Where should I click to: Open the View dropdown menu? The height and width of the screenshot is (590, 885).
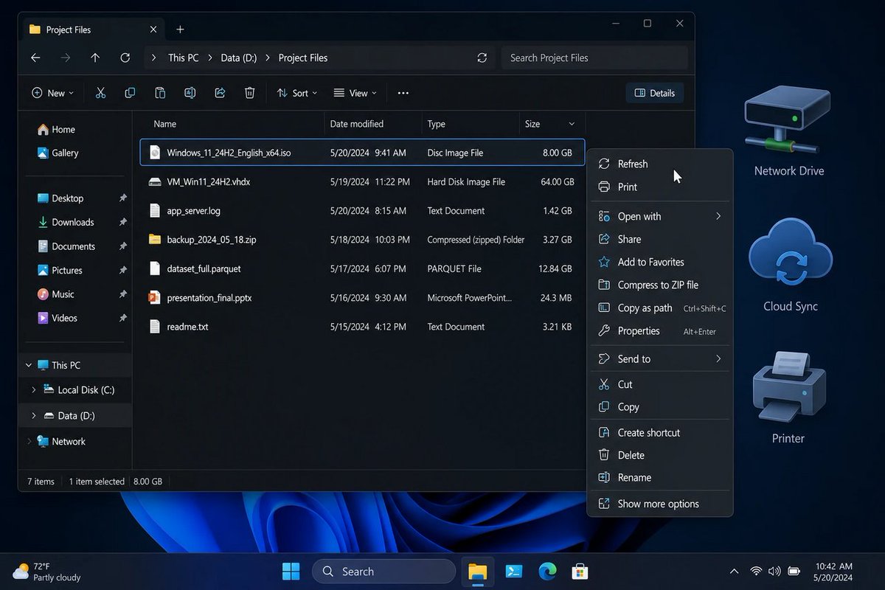[355, 93]
